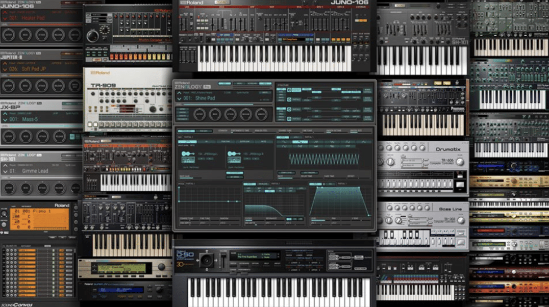Screen dimensions: 549x307
Task: Select the VA oscillator type
Action: (x=206, y=142)
